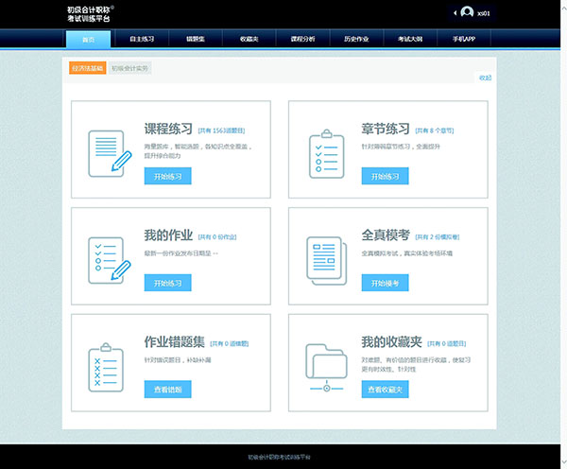
Task: Select 手机APP in the top navigation
Action: pos(462,39)
